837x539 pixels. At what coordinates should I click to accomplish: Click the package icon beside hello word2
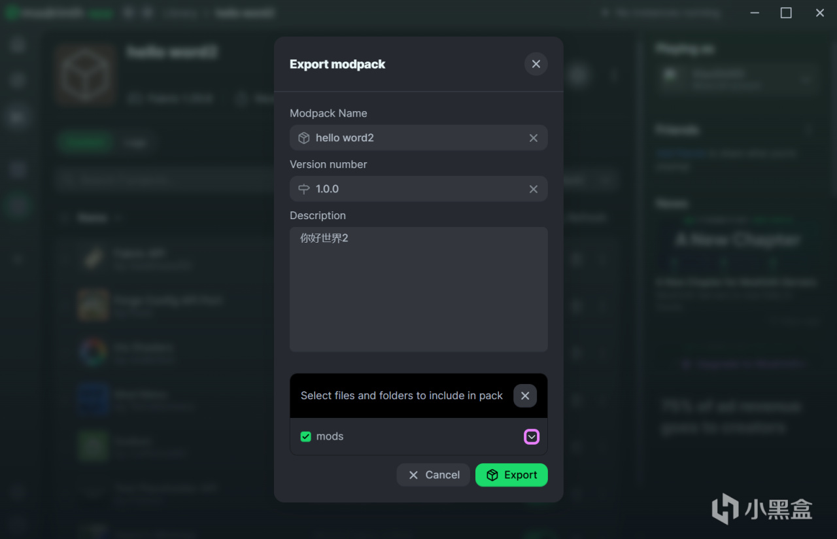pos(303,138)
